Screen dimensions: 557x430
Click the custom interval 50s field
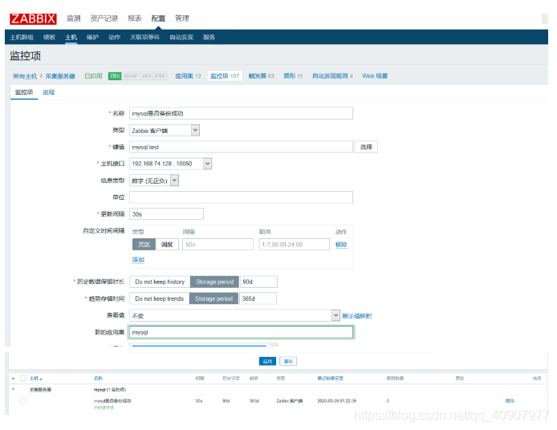point(218,245)
